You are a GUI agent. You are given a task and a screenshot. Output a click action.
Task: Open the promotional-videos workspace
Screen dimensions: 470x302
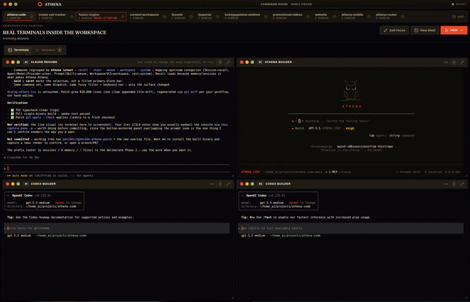click(287, 17)
